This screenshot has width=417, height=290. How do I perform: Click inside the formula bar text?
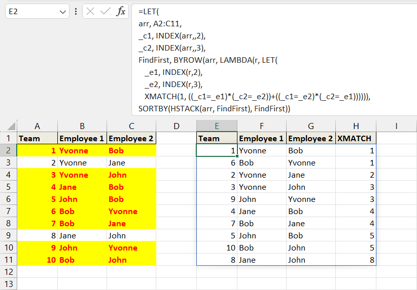(x=274, y=60)
